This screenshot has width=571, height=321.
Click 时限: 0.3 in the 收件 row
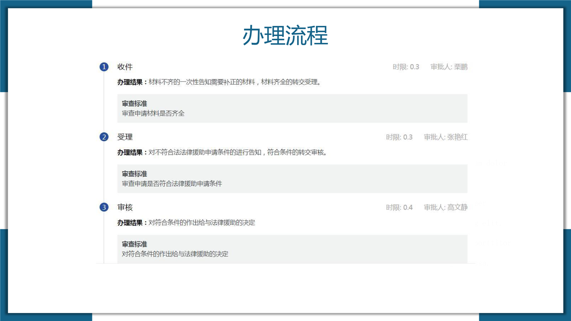tap(406, 67)
